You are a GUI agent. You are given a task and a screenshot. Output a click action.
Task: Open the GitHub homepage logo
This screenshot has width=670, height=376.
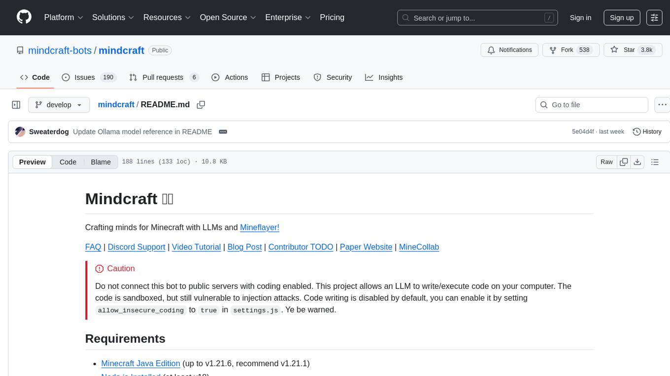(x=24, y=17)
